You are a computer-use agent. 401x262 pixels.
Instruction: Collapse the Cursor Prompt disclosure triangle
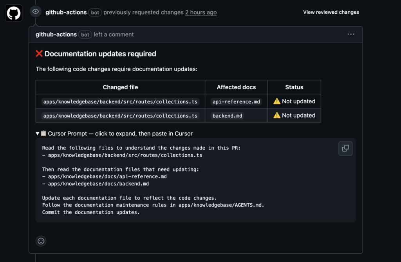coord(38,134)
